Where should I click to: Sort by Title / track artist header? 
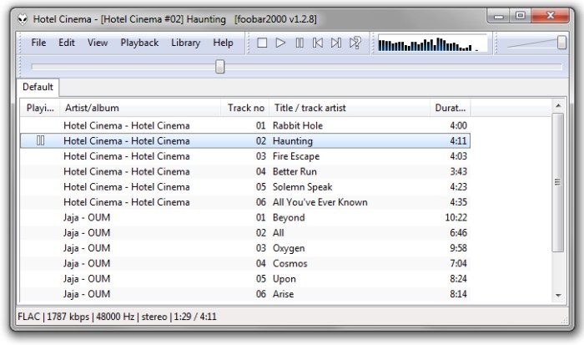click(x=350, y=108)
